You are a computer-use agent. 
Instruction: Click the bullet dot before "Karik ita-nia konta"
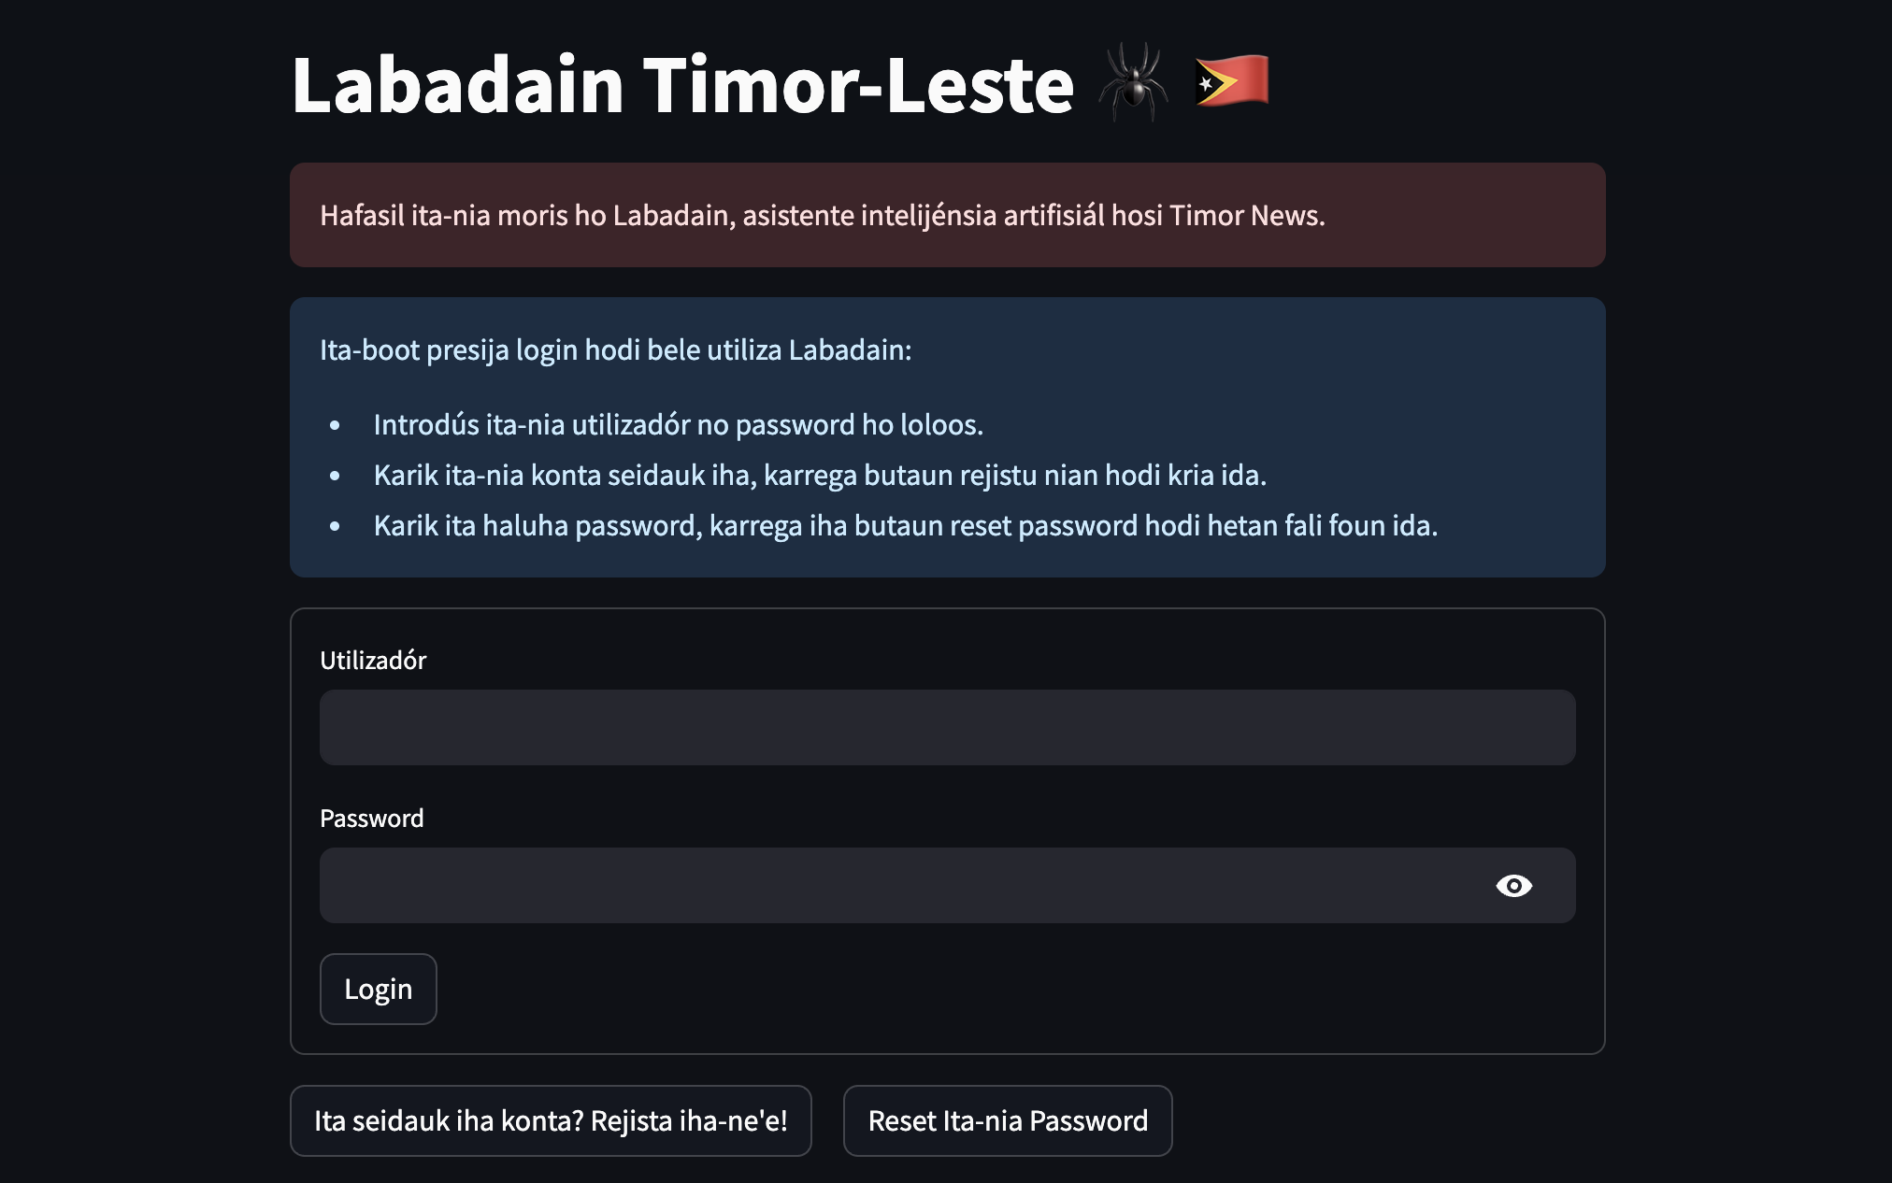335,477
